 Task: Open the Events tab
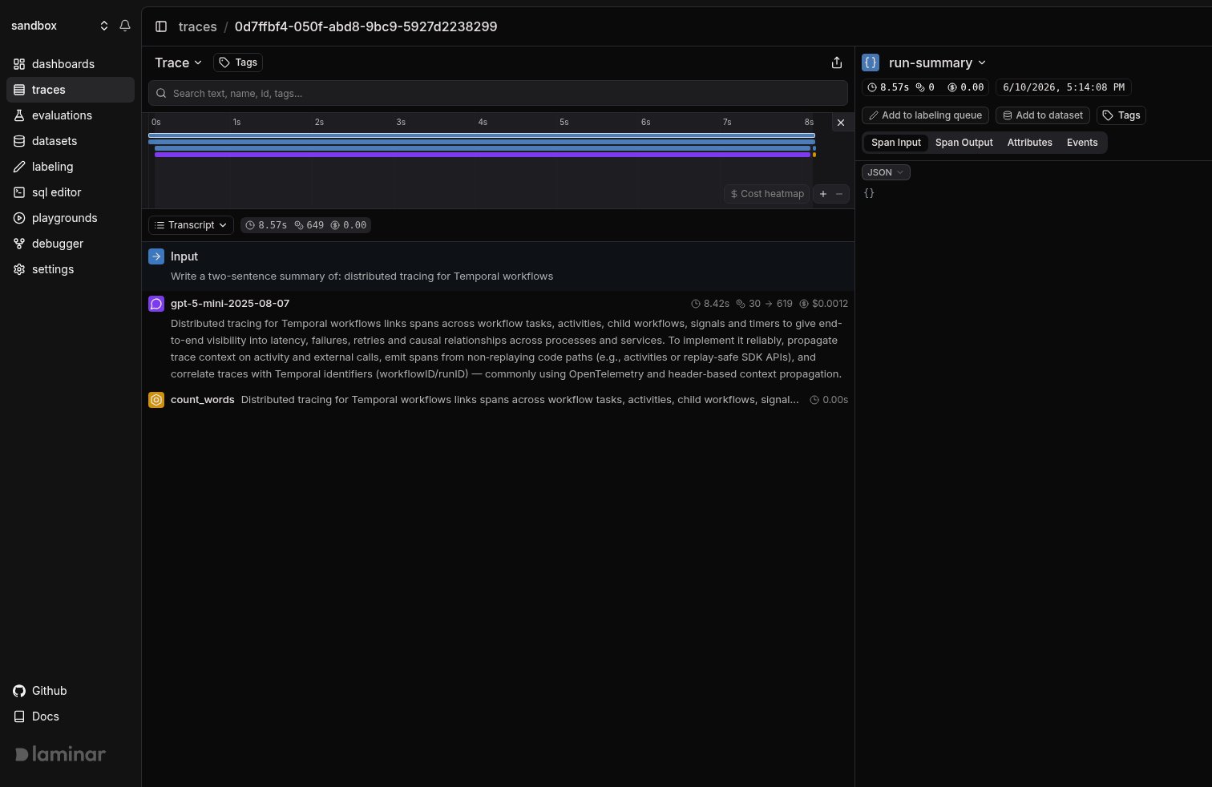(x=1081, y=143)
